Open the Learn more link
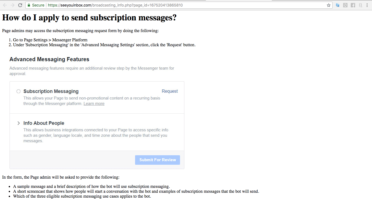The image size is (372, 199). [94, 104]
